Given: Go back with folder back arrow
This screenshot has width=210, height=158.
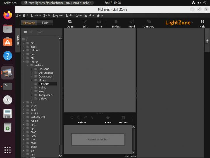Looking at the screenshot, I should click(25, 32).
